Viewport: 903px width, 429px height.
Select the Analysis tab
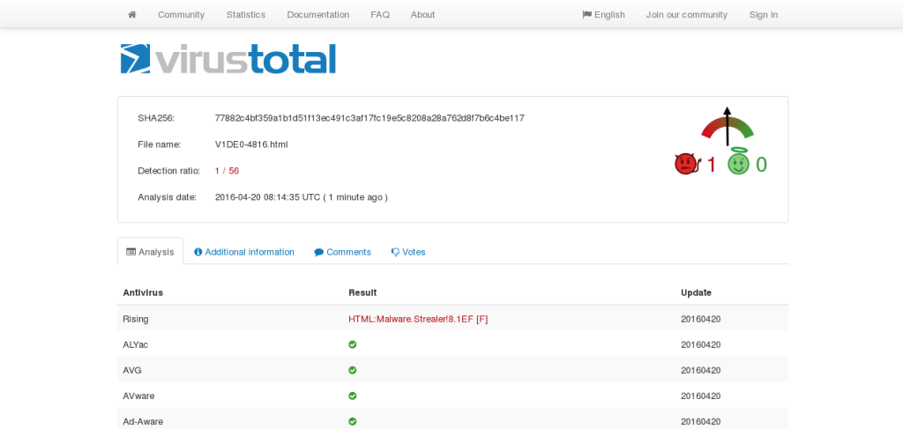[150, 252]
